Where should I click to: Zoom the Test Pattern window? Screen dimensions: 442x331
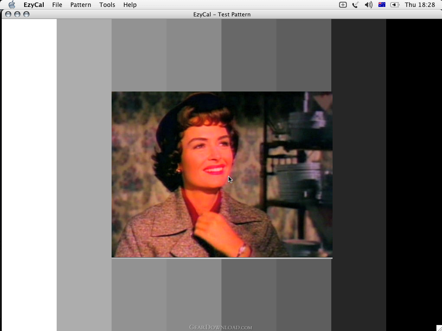point(26,14)
